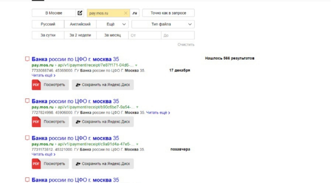The width and height of the screenshot is (331, 183).
Task: Open green URL path receipt/c9a91d4a
Action: [x=96, y=144]
